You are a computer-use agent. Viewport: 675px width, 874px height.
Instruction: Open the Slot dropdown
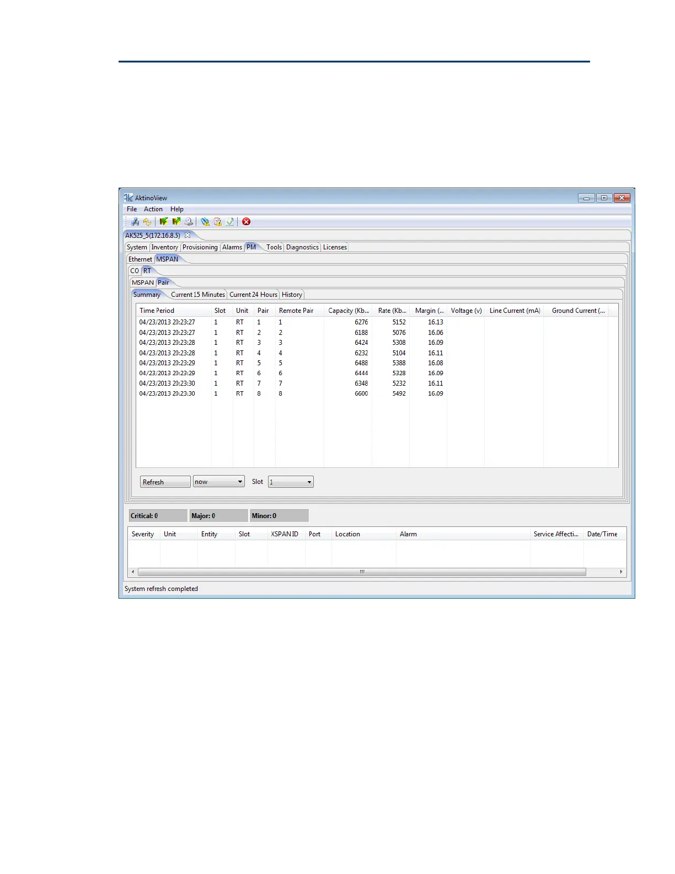291,482
